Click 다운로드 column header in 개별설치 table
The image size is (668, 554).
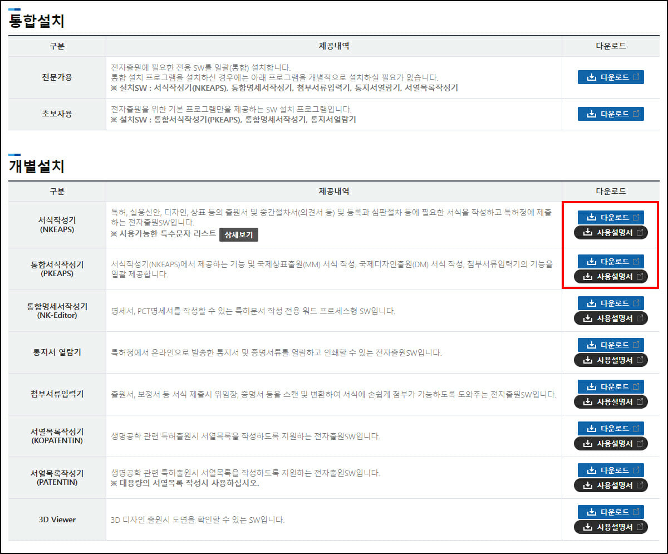coord(611,192)
